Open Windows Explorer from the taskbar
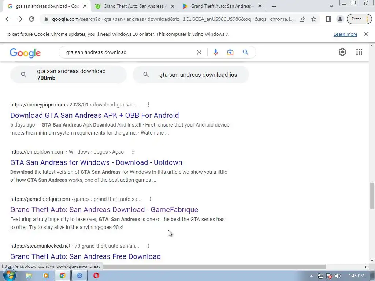 (29, 276)
